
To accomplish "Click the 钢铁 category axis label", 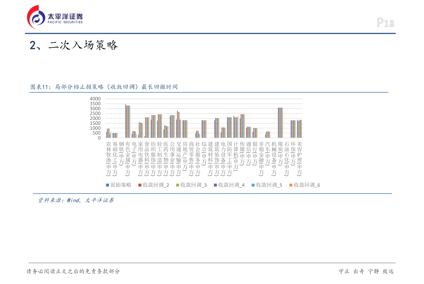I will [121, 153].
